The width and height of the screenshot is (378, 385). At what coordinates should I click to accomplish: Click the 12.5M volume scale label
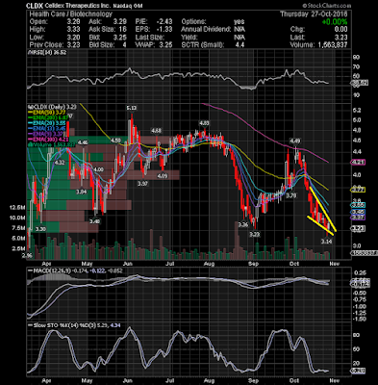(x=18, y=208)
